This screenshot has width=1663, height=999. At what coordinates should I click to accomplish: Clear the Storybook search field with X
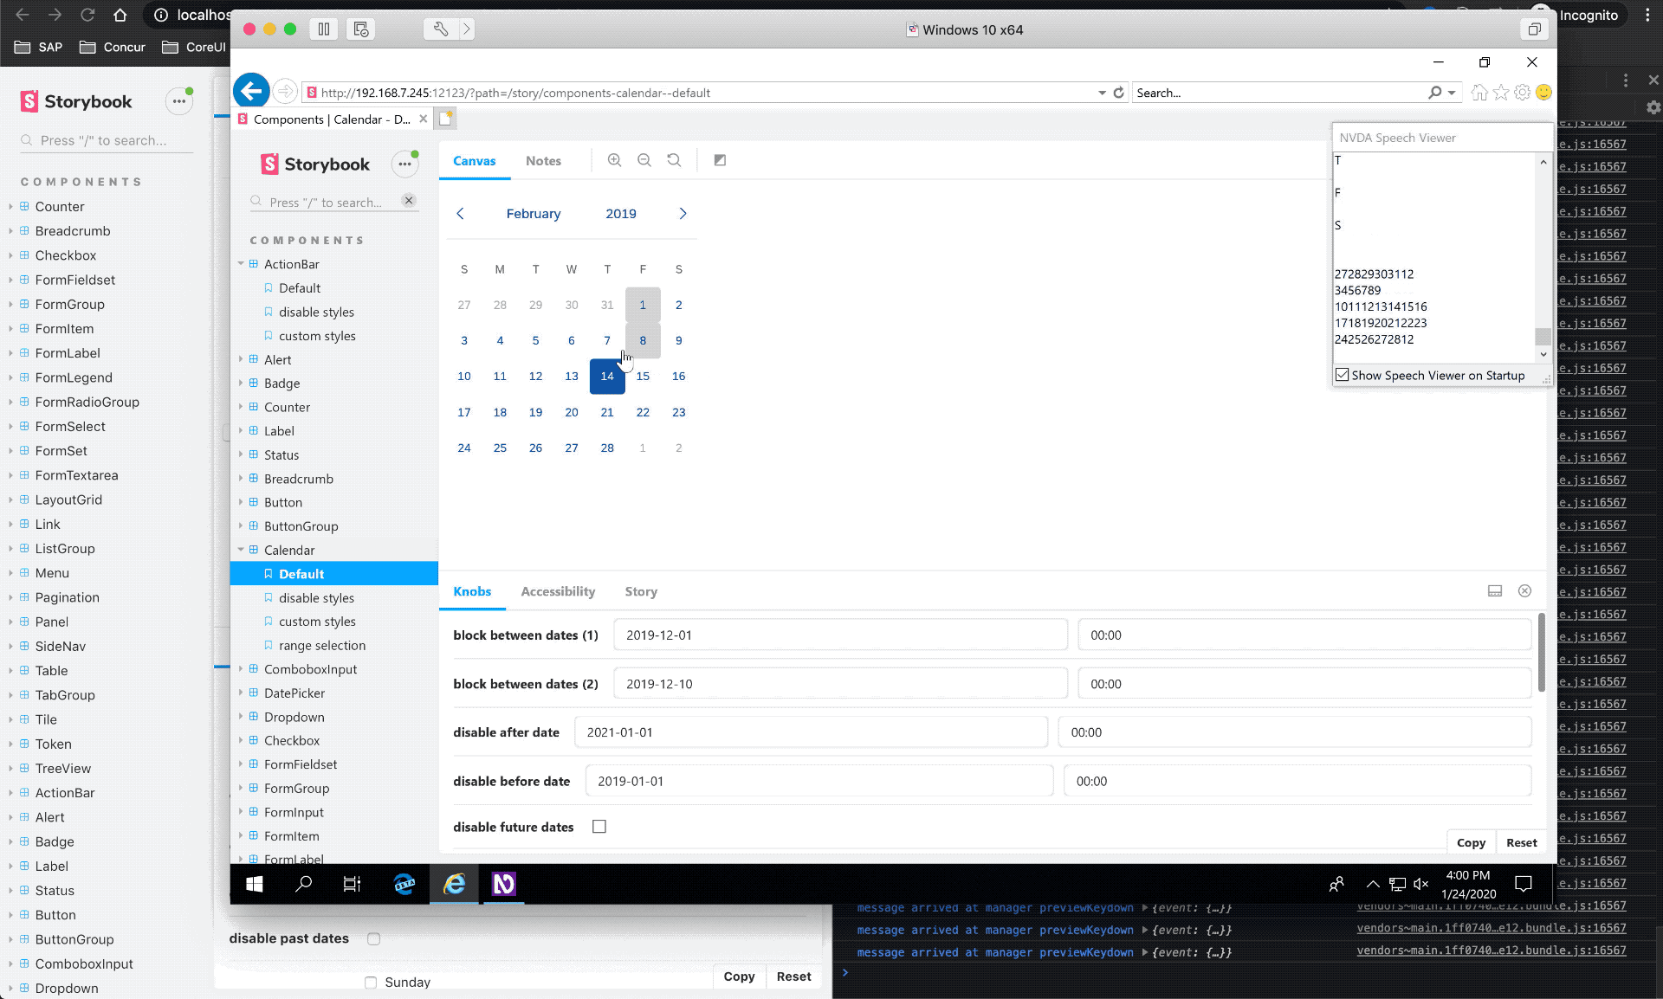pos(409,201)
